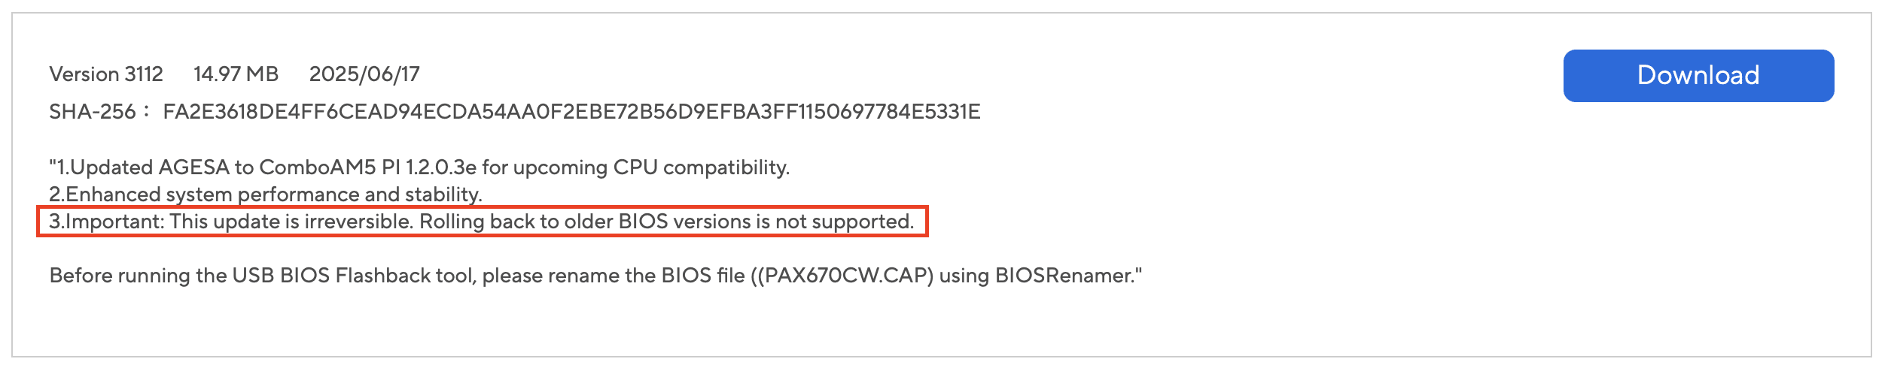Click the word BIOSRenamer

click(x=1064, y=276)
